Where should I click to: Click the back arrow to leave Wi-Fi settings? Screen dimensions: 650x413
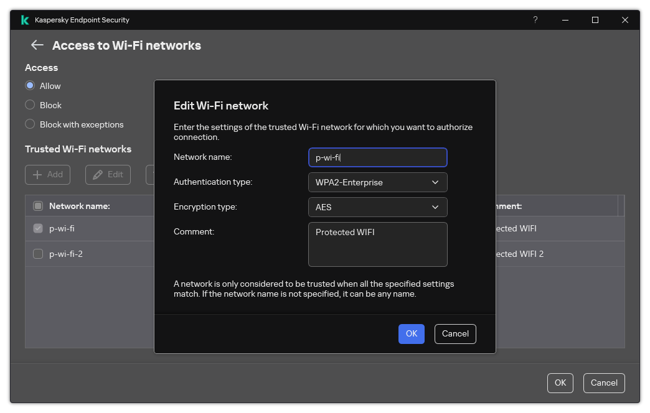click(x=37, y=45)
